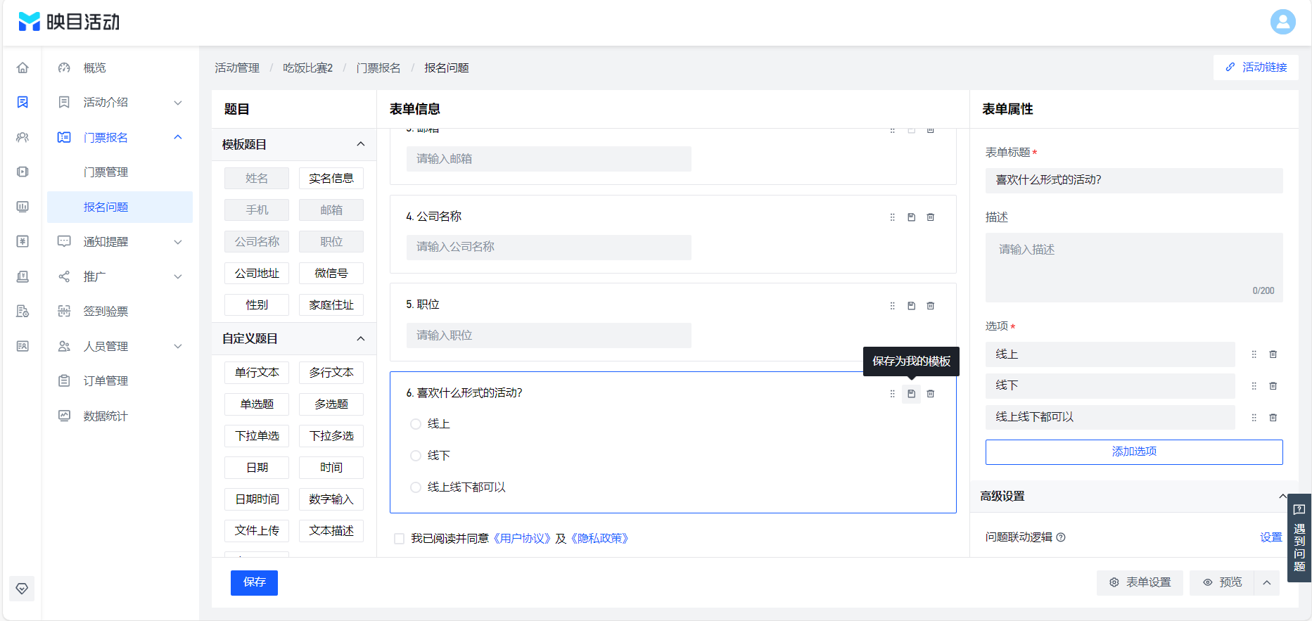Collapse the 模板题目 section
The image size is (1312, 621).
pos(361,144)
